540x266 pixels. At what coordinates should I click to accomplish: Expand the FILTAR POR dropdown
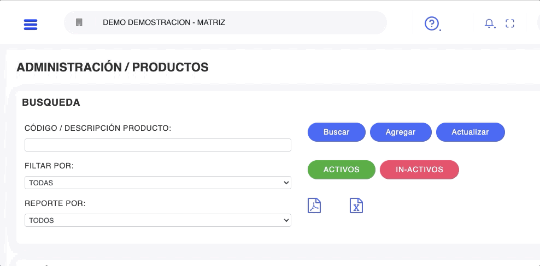(x=157, y=183)
